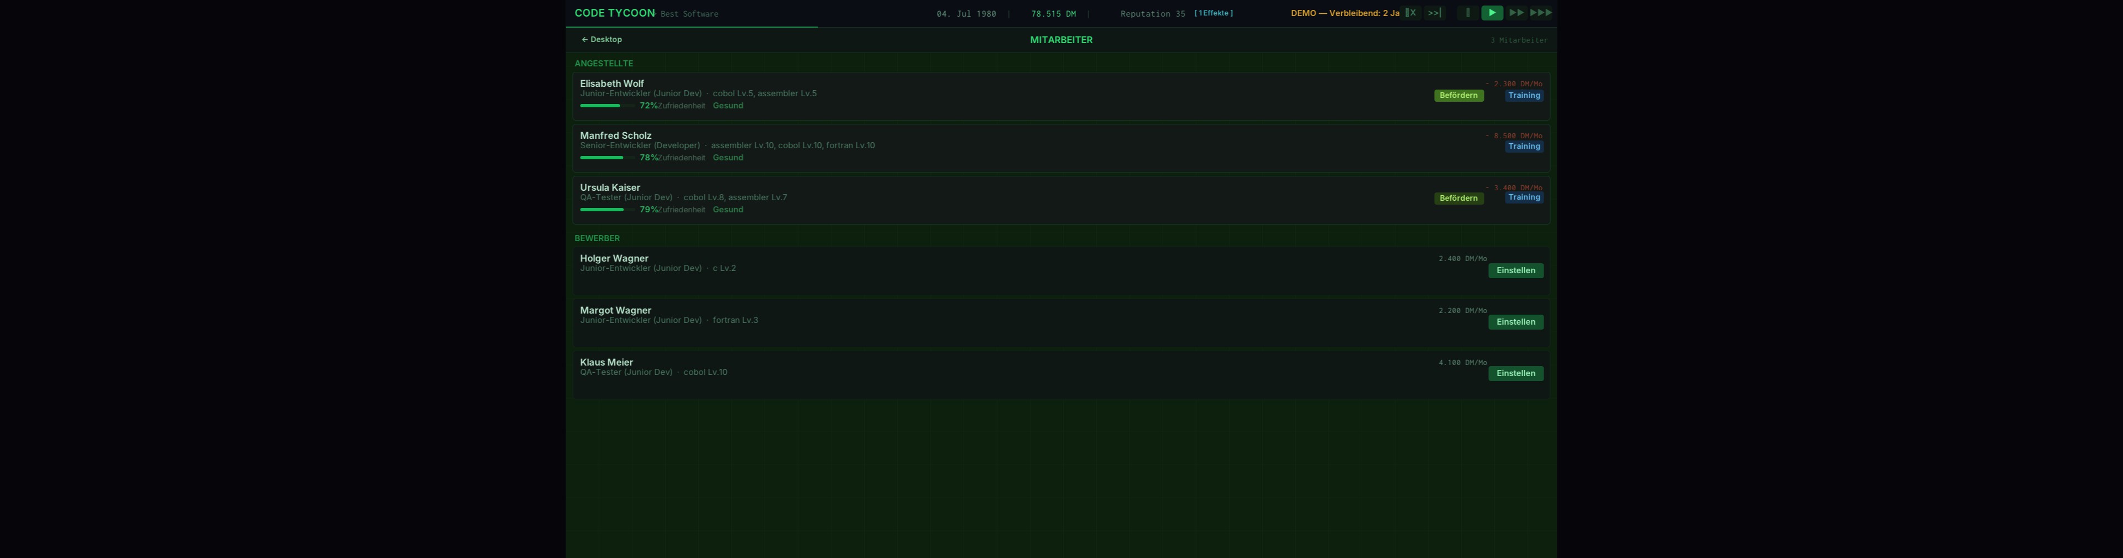Promote Ursula Kaiser with Befördern
The width and height of the screenshot is (2123, 558).
point(1458,199)
